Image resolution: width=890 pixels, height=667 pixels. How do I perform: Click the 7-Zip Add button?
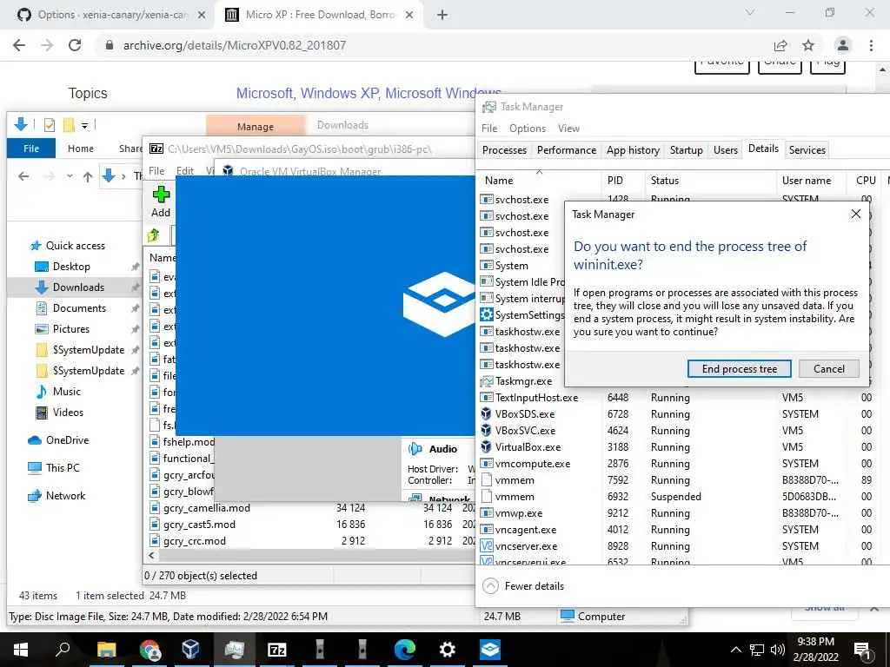coord(161,201)
